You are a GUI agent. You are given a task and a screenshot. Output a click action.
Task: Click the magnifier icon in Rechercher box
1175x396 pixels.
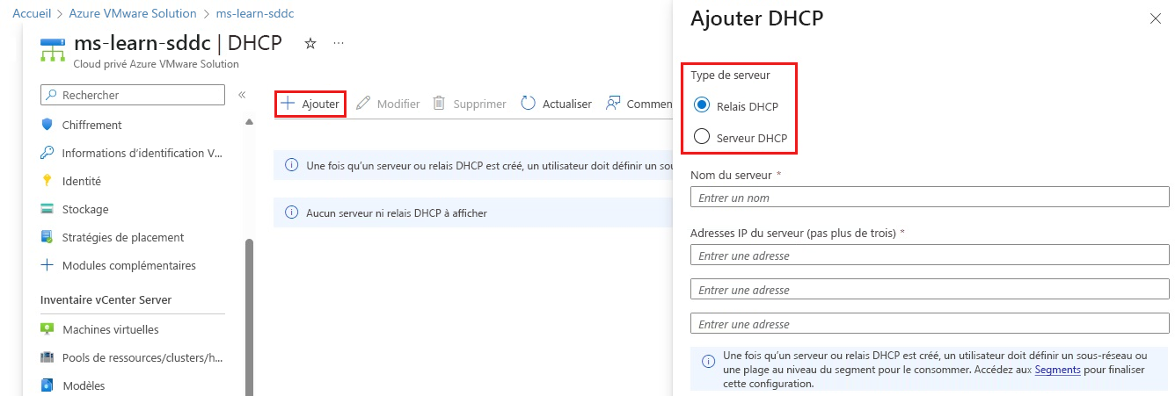click(52, 95)
